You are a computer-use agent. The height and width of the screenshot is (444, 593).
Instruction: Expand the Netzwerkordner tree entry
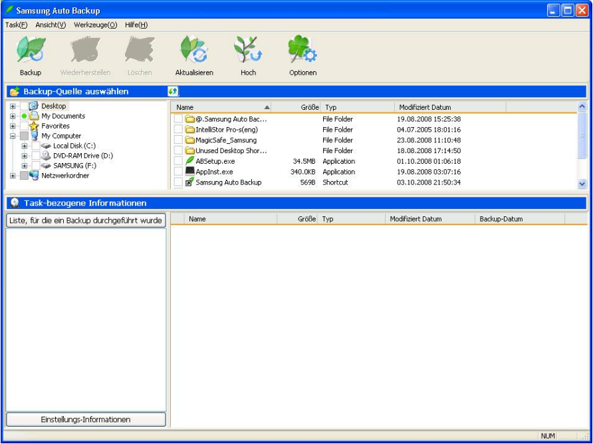tap(12, 174)
